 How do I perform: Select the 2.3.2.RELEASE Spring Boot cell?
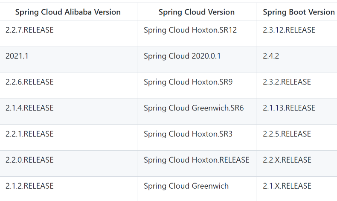(x=287, y=82)
